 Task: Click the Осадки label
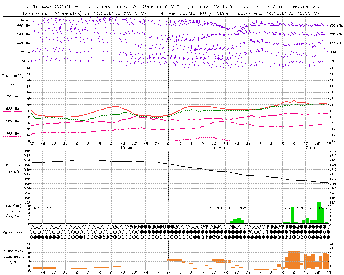14,211
